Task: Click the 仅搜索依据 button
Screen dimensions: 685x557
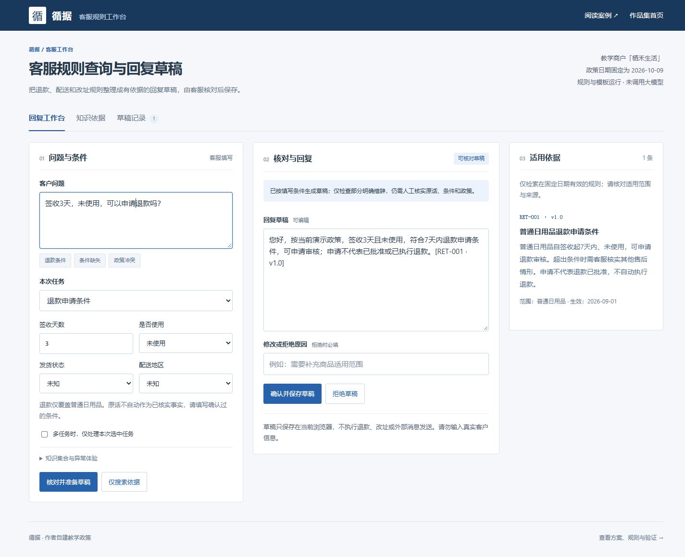Action: (124, 482)
